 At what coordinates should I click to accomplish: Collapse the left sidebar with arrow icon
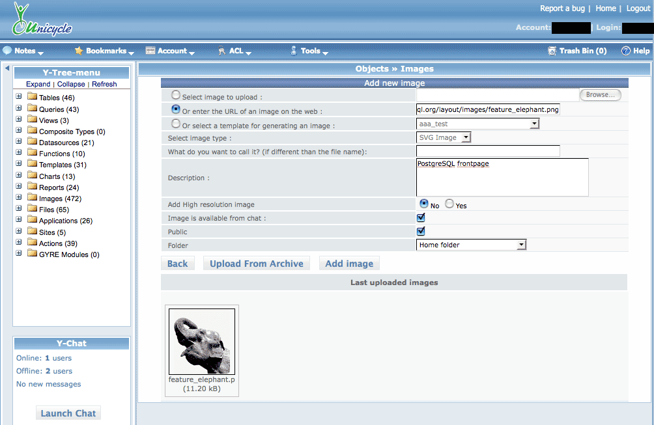click(x=7, y=68)
